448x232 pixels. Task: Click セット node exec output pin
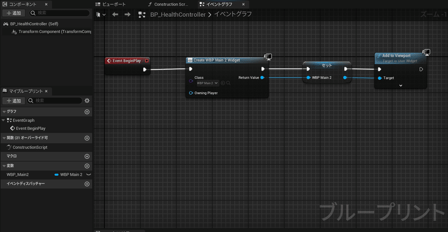click(x=346, y=69)
